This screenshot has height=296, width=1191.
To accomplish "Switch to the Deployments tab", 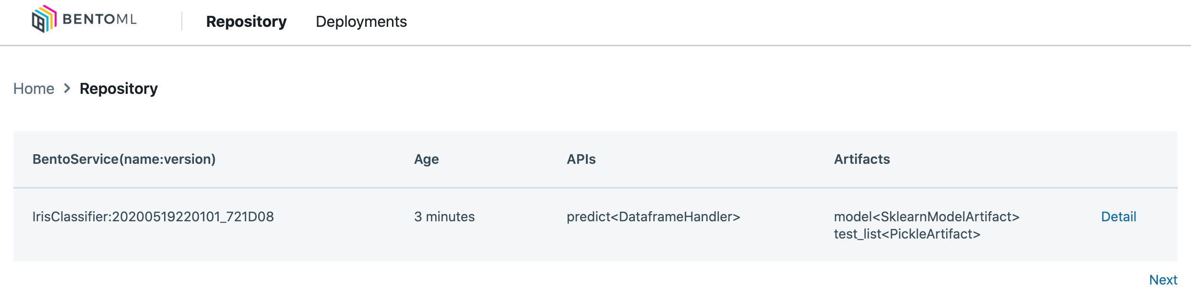I will 361,22.
